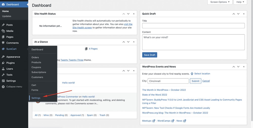Click the Users person icon

coord(3,69)
